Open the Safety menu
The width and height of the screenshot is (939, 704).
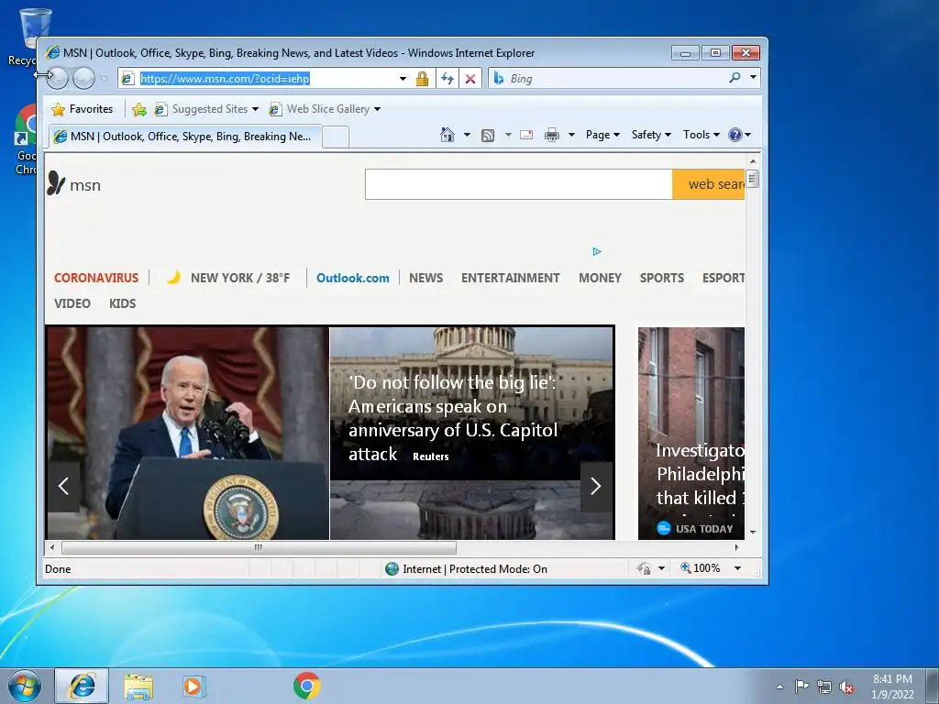652,135
